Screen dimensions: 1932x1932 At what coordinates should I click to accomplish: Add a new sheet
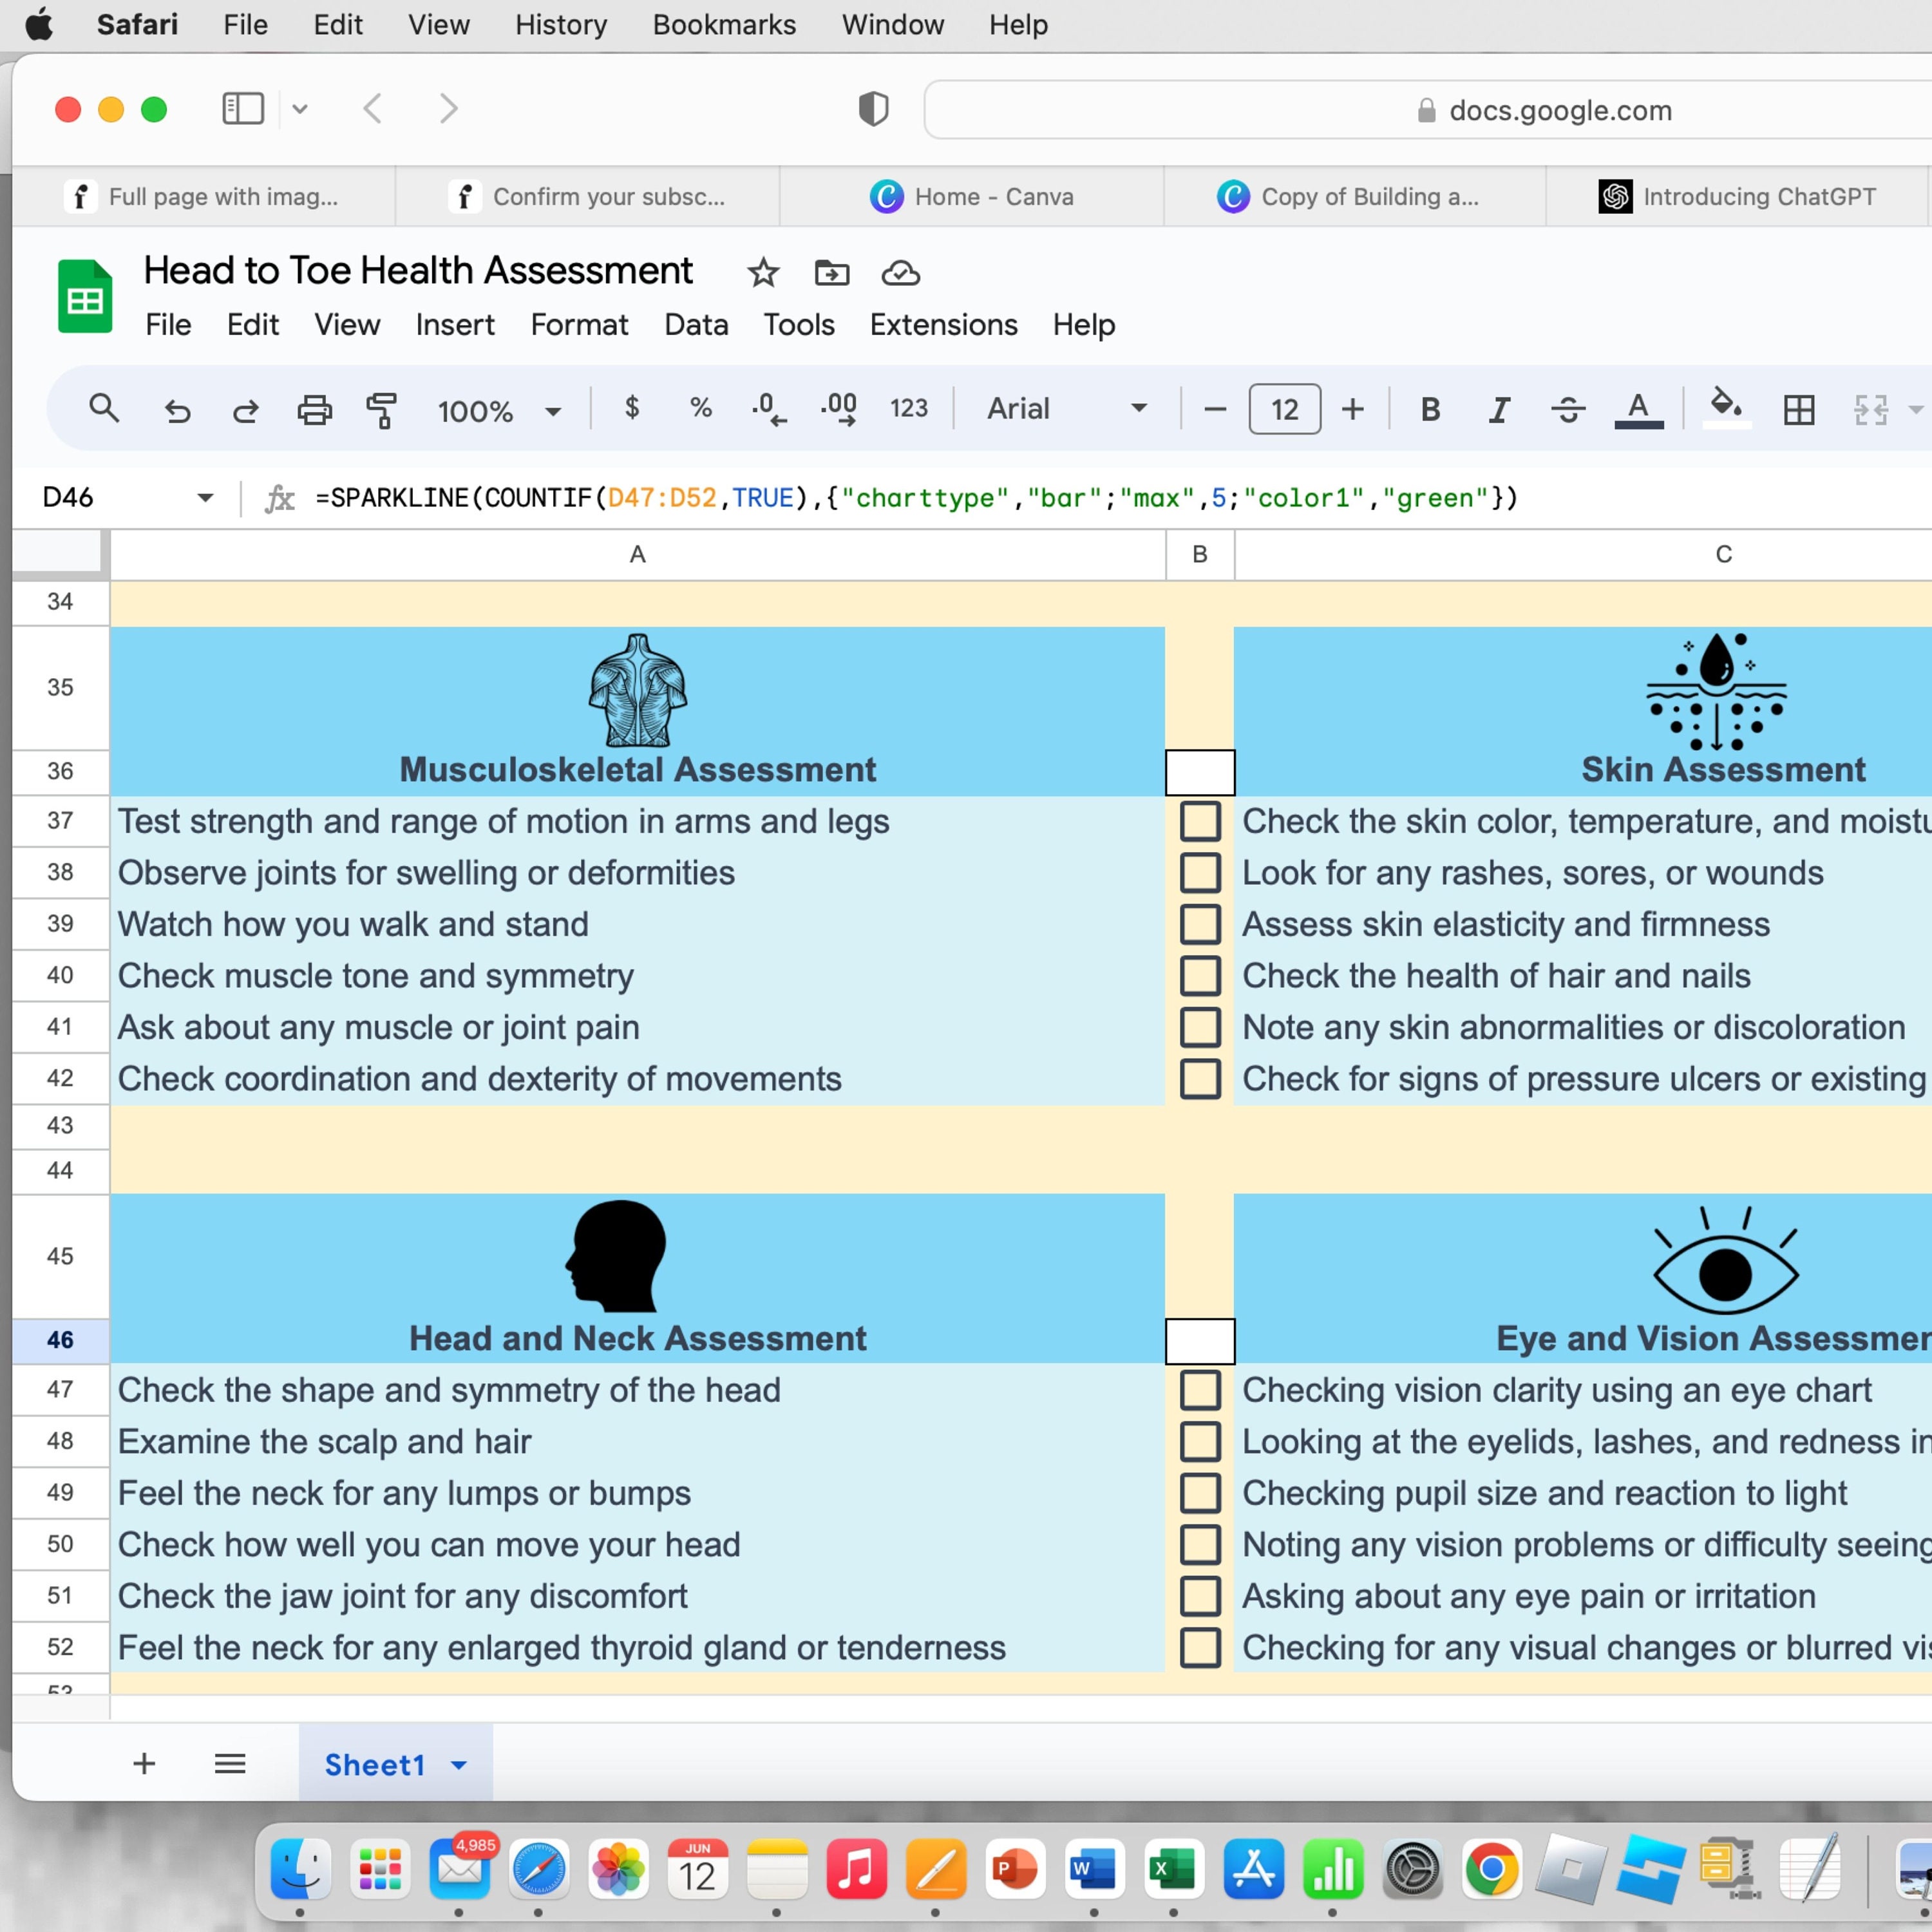pyautogui.click(x=144, y=1763)
